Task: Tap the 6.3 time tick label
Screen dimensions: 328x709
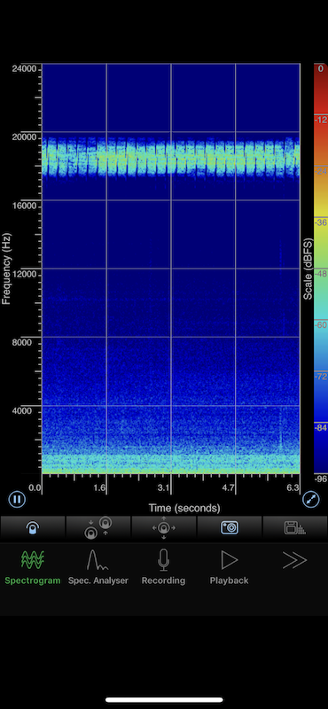Action: [293, 488]
